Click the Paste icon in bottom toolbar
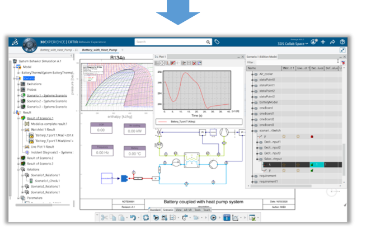 pyautogui.click(x=121, y=218)
